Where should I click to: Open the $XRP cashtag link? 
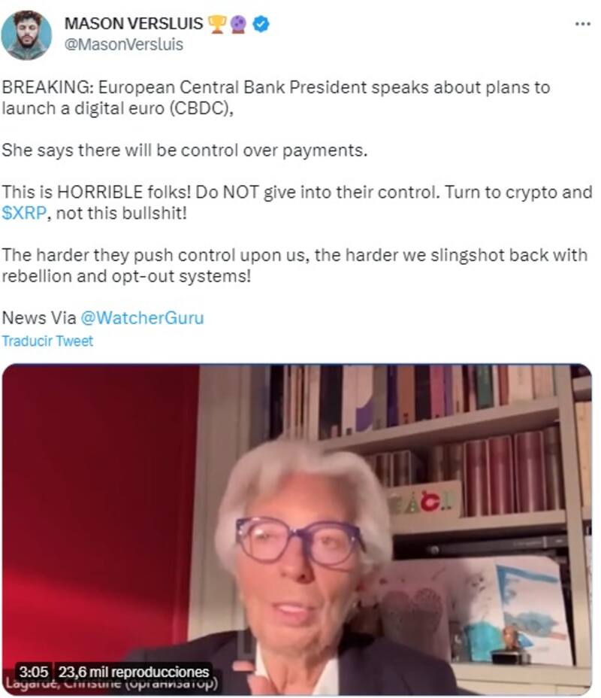tap(23, 213)
